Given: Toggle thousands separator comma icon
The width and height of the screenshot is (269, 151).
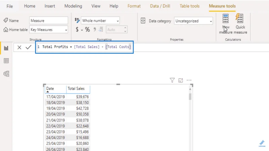Looking at the screenshot, I should [94, 30].
